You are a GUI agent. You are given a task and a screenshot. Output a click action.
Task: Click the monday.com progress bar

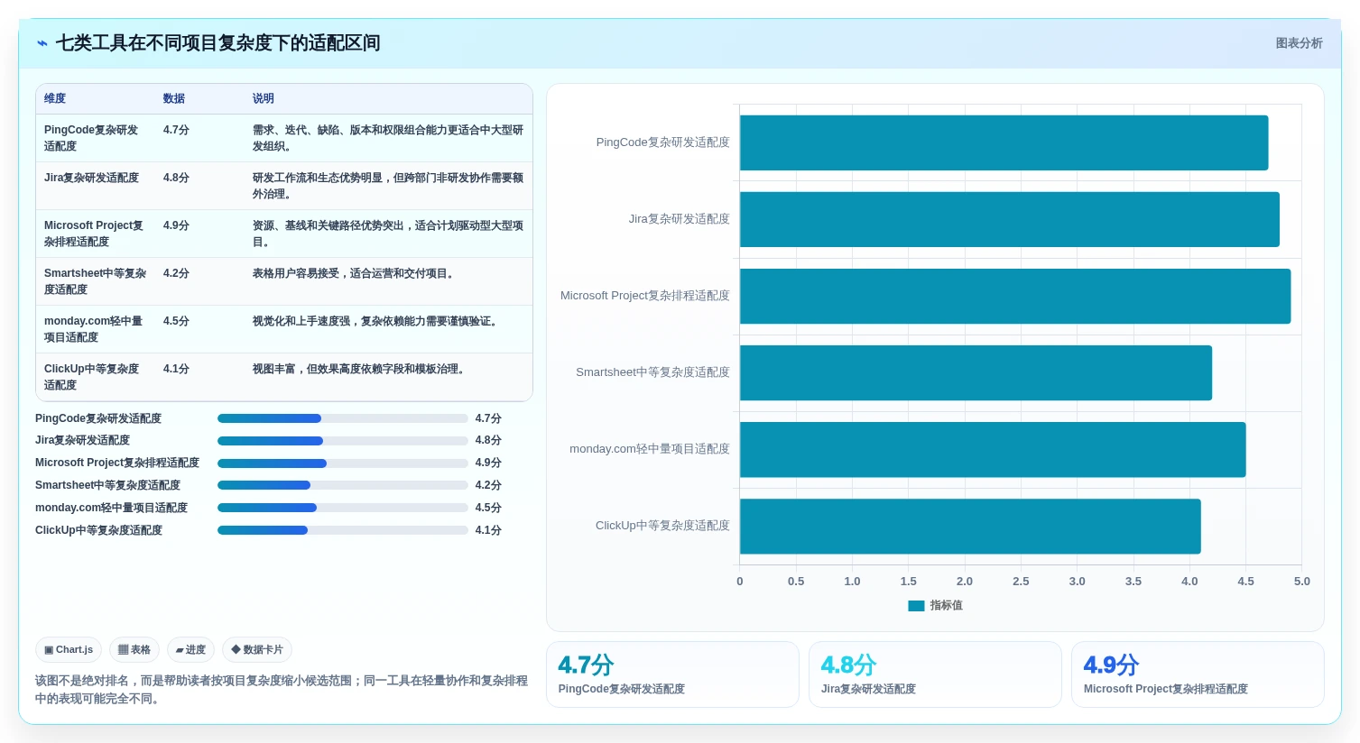click(x=342, y=508)
